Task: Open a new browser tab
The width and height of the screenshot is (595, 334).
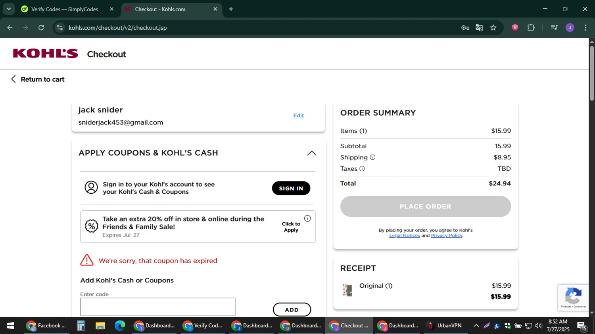Action: pyautogui.click(x=231, y=9)
